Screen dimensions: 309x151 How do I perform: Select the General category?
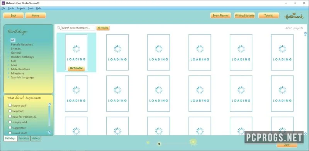(16, 53)
